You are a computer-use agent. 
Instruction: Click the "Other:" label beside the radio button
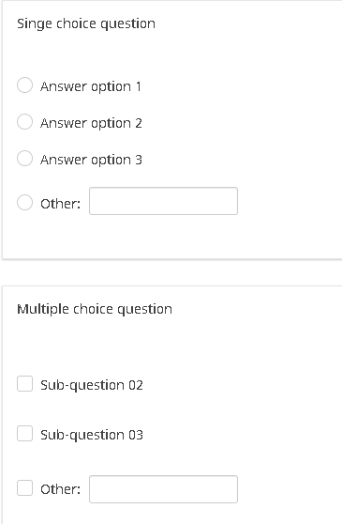60,204
